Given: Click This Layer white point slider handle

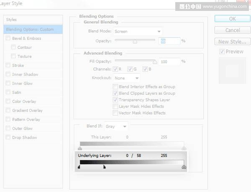Looking at the screenshot, I should tap(184, 148).
